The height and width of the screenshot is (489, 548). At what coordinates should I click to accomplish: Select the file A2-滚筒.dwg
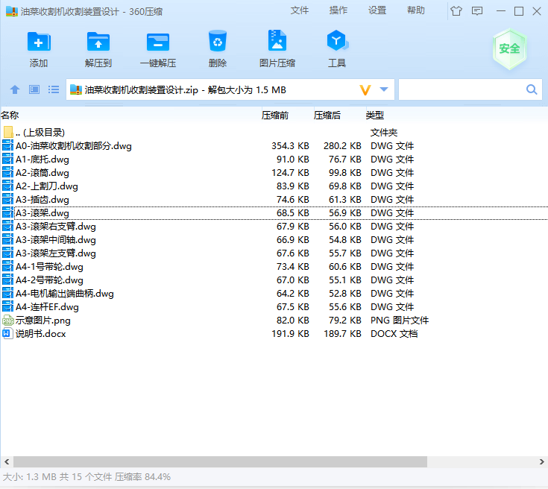coord(42,173)
